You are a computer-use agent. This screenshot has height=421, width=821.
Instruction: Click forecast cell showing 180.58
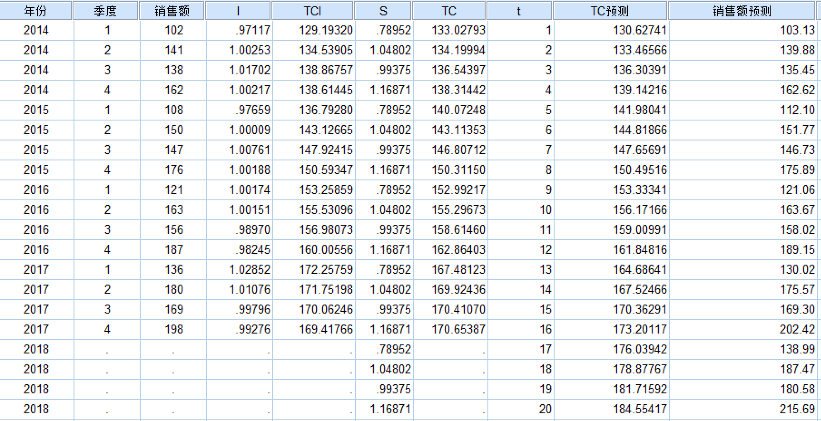tap(743, 389)
